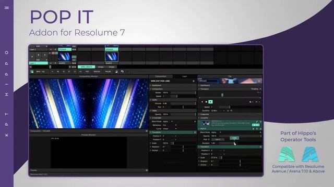Select the Layer 2 name label
This screenshot has height=187, width=334.
coord(38,49)
